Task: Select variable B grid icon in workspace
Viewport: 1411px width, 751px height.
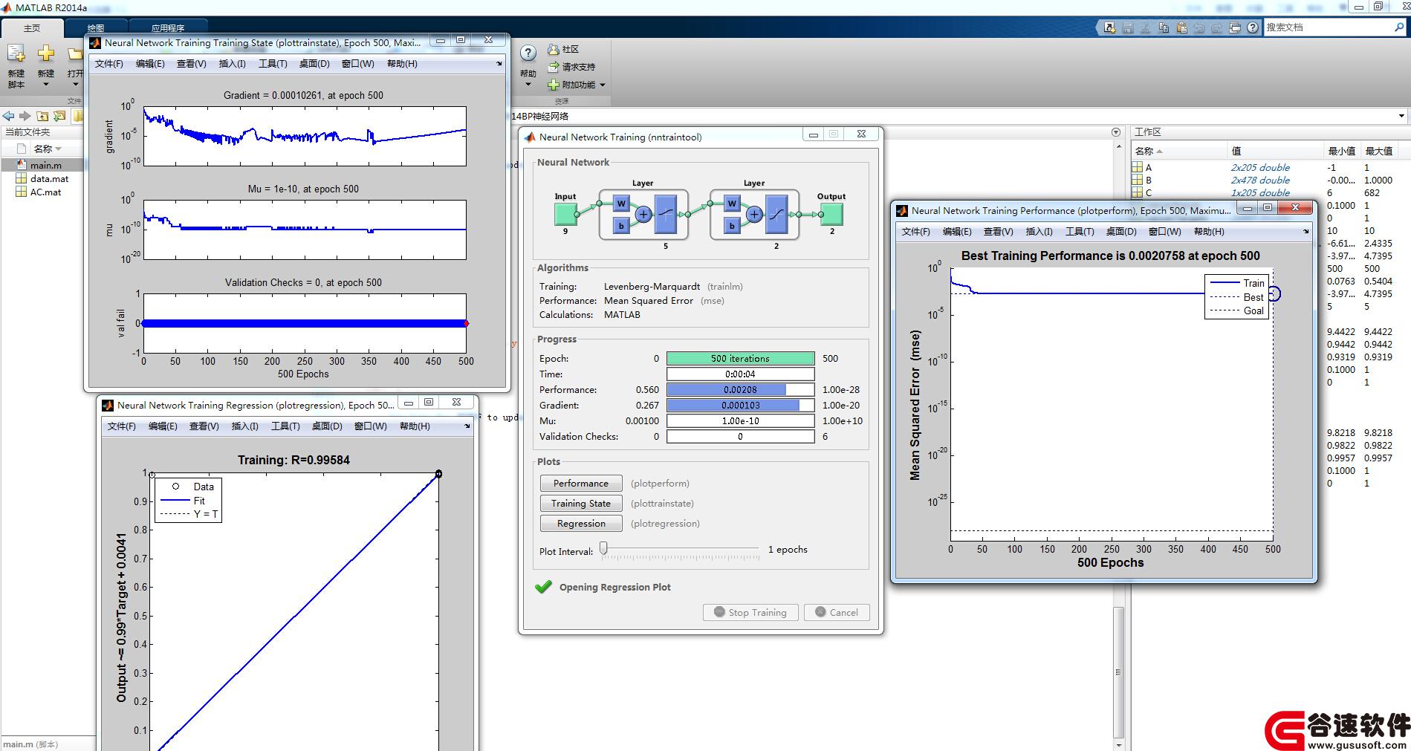Action: click(1137, 181)
